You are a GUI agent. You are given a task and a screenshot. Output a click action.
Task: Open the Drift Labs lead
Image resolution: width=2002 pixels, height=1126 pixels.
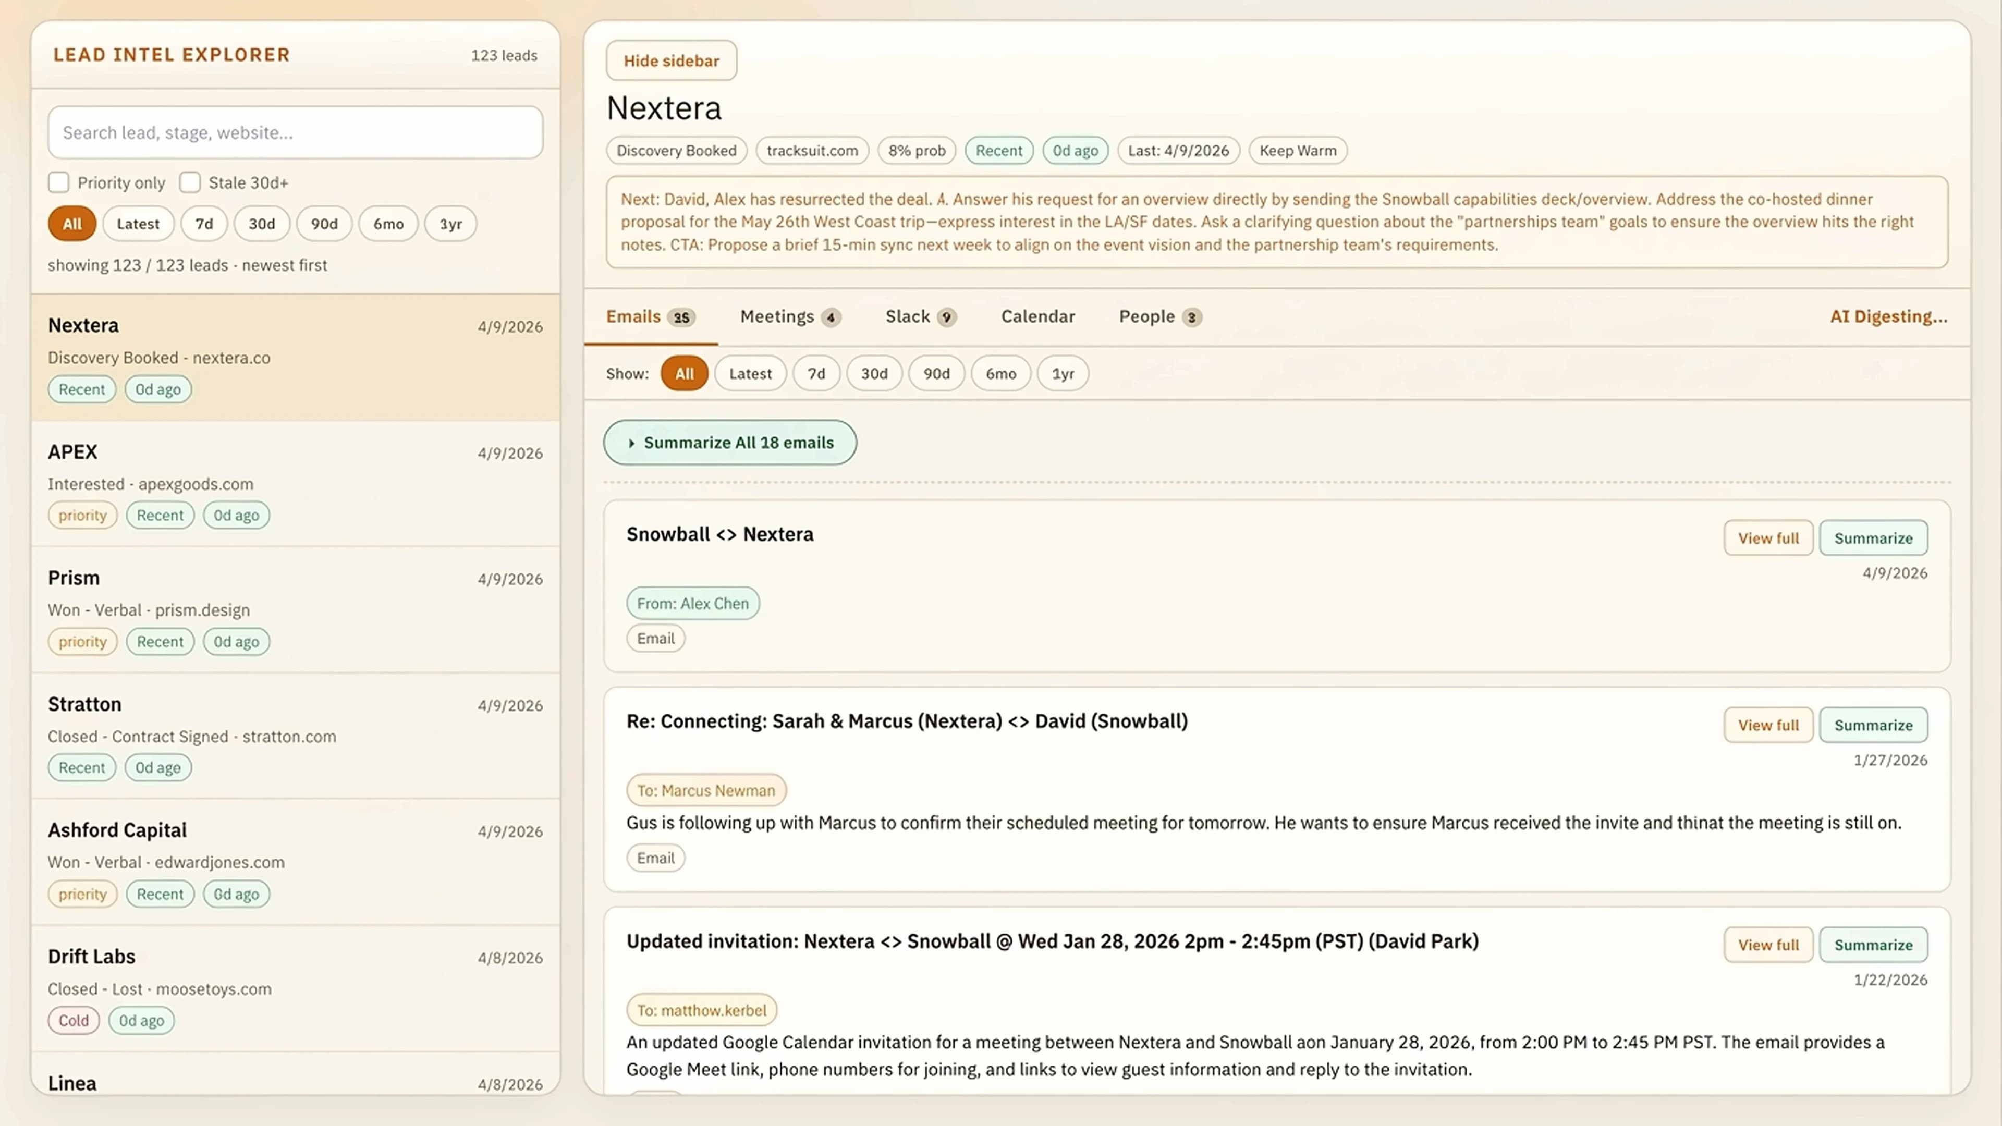point(295,988)
